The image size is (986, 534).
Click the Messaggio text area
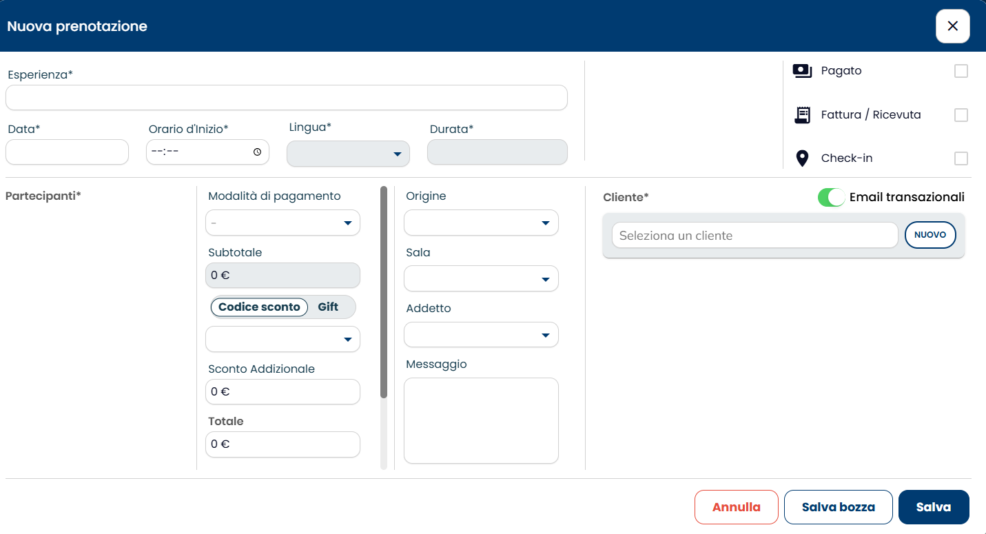click(481, 420)
